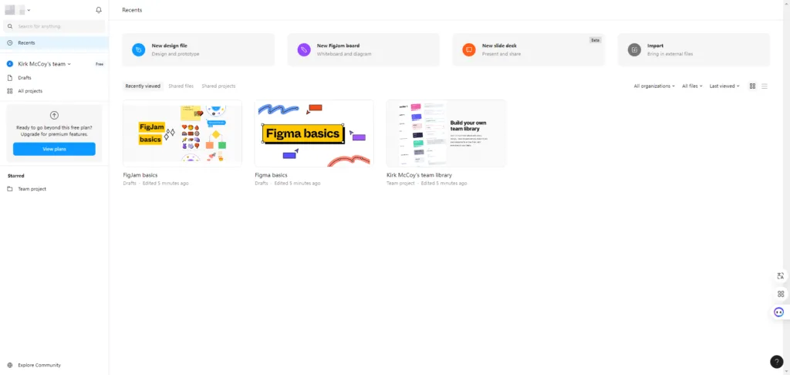Click the Explore Community globe icon

click(10, 365)
